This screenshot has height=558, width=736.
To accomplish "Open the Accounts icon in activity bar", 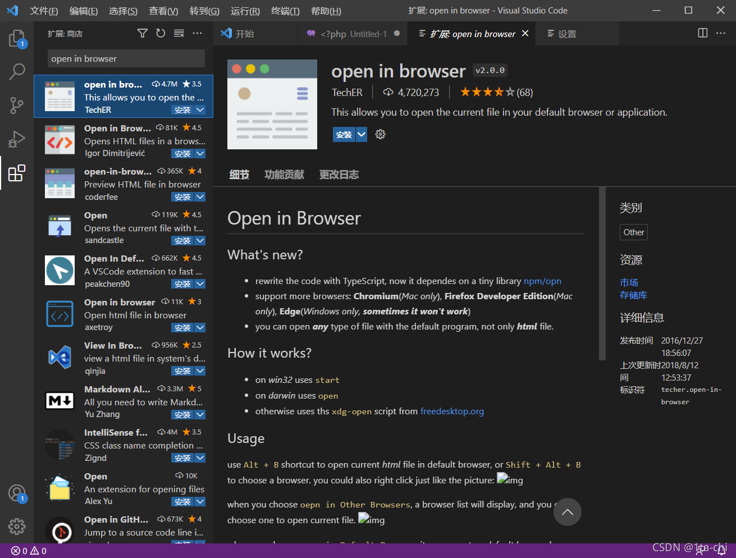I will pyautogui.click(x=17, y=493).
